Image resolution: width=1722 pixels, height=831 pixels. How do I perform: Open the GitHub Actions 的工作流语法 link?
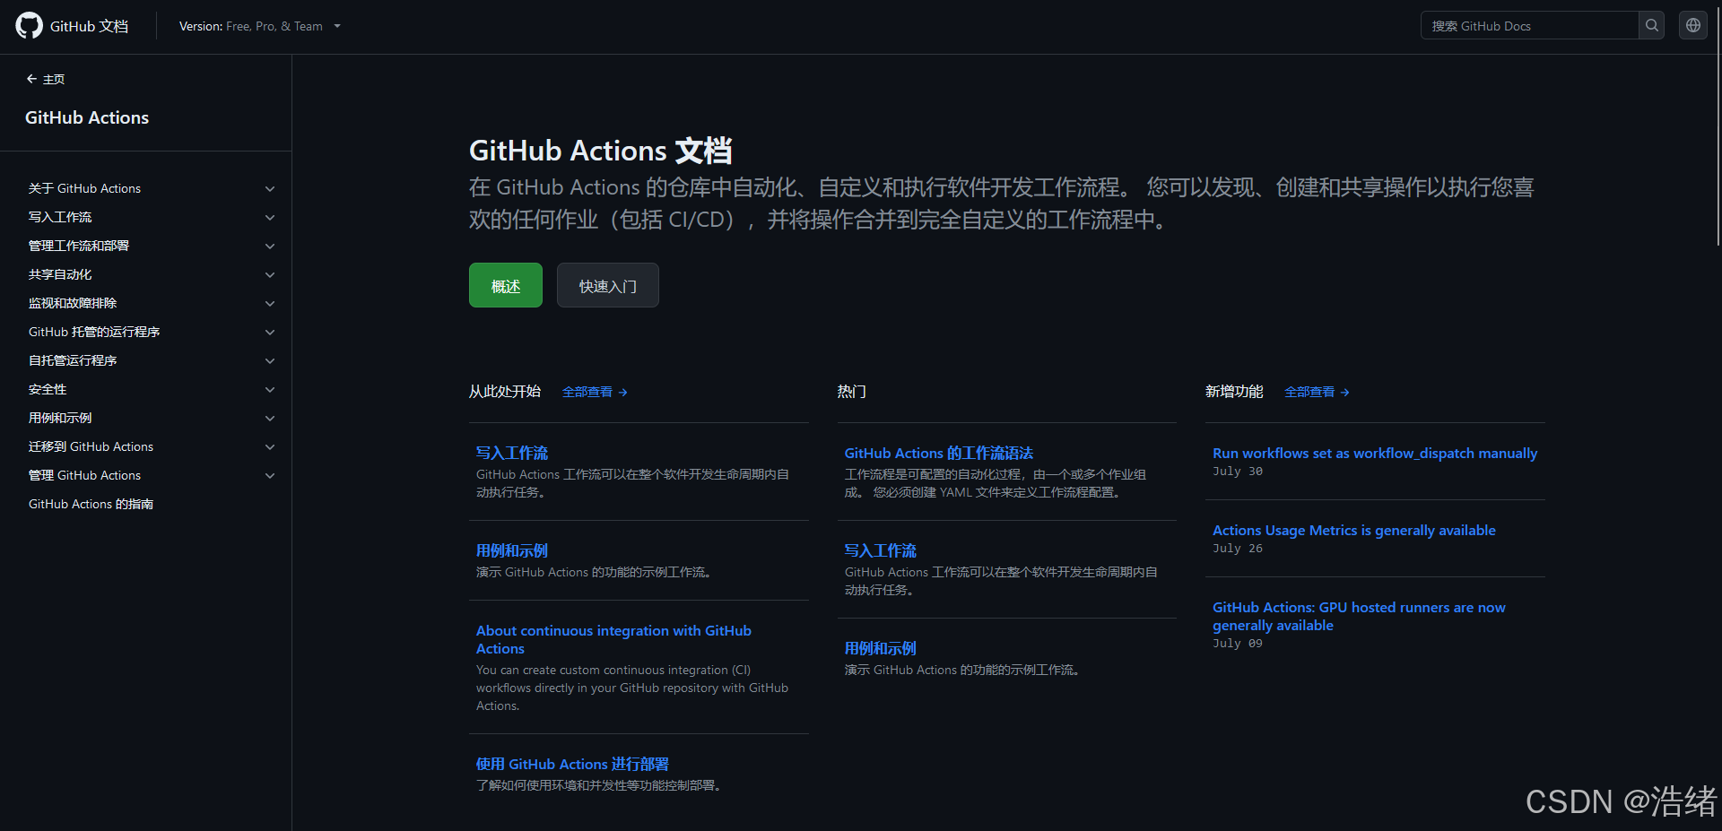click(938, 453)
